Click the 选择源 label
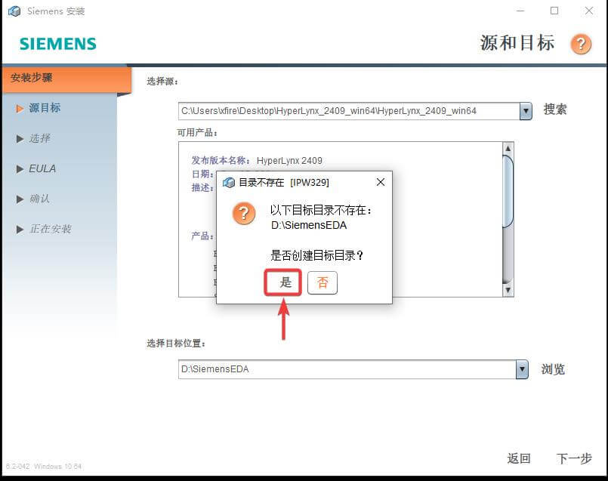608x481 pixels. click(x=162, y=82)
